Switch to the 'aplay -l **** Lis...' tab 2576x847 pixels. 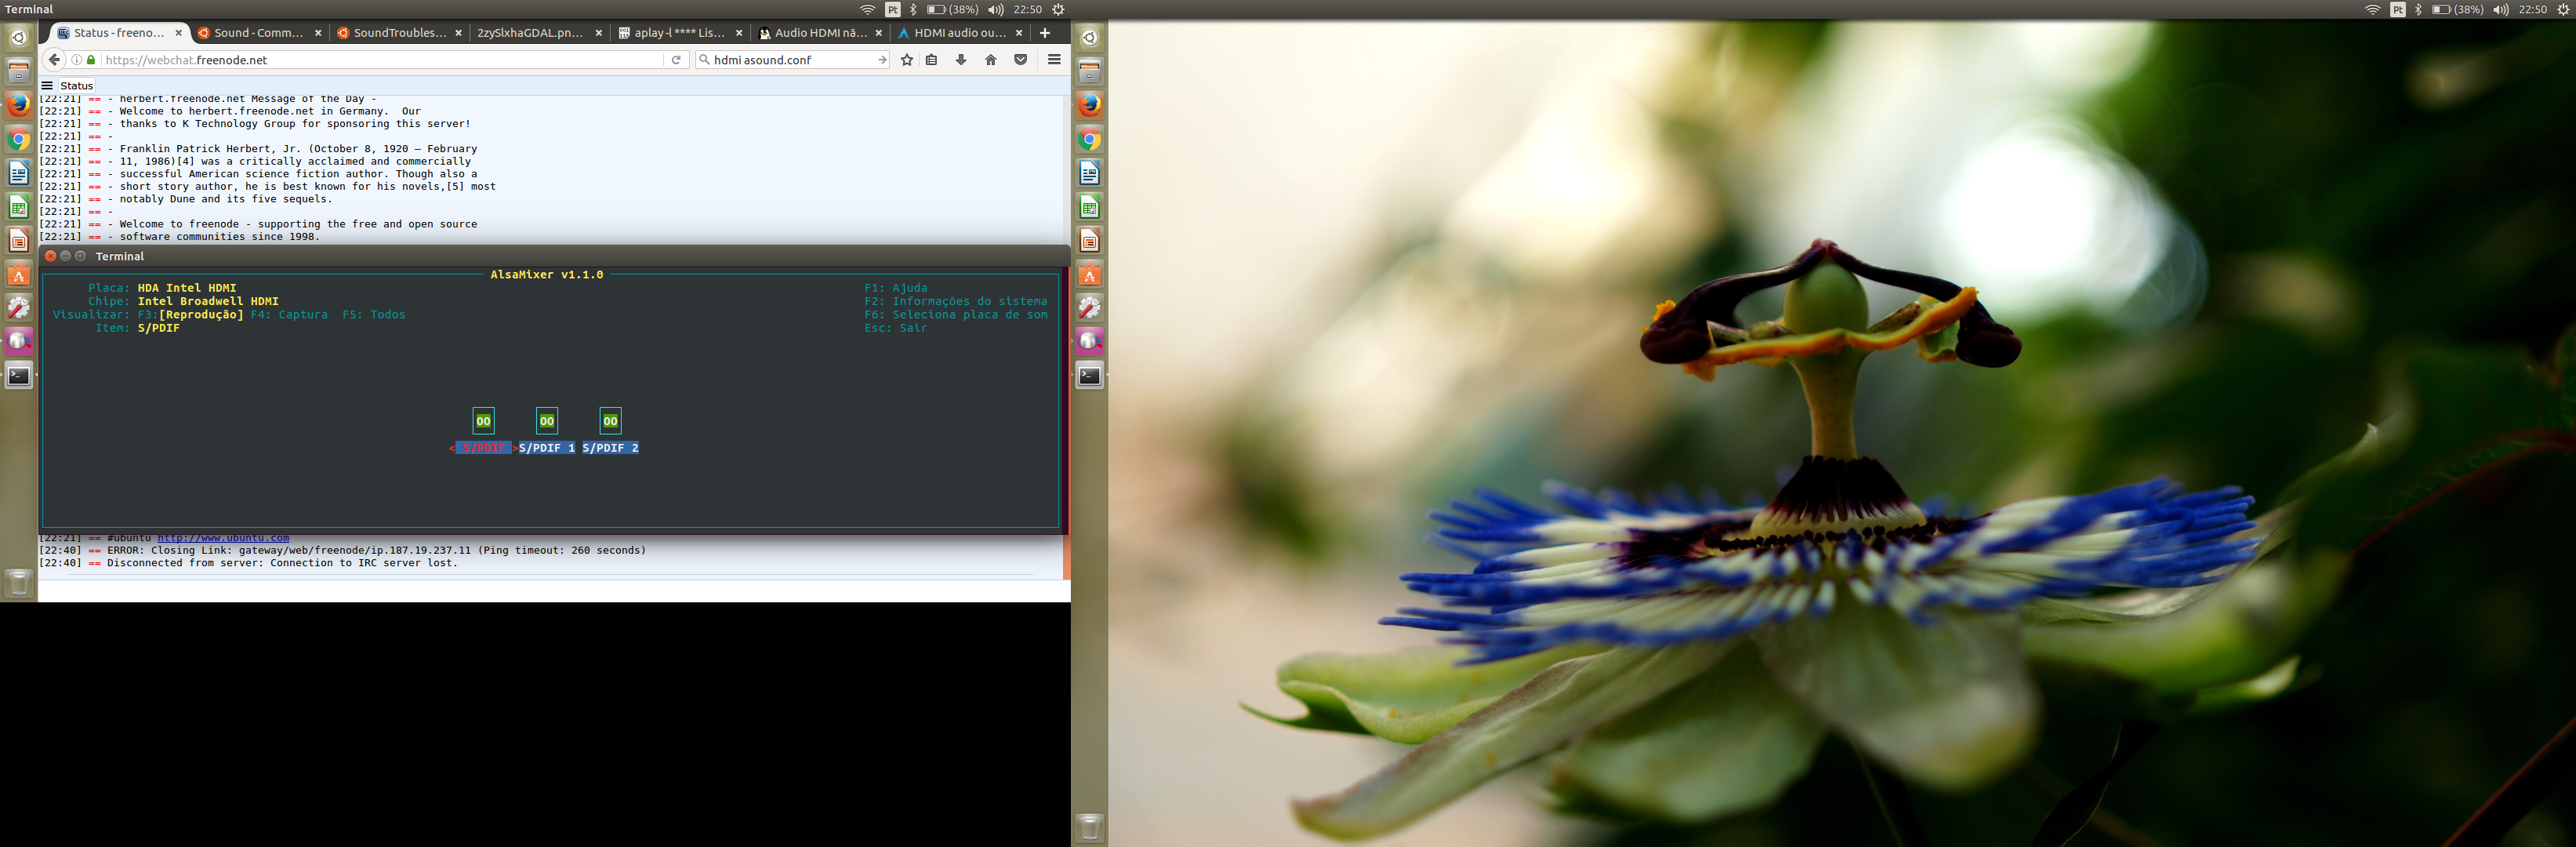(679, 33)
